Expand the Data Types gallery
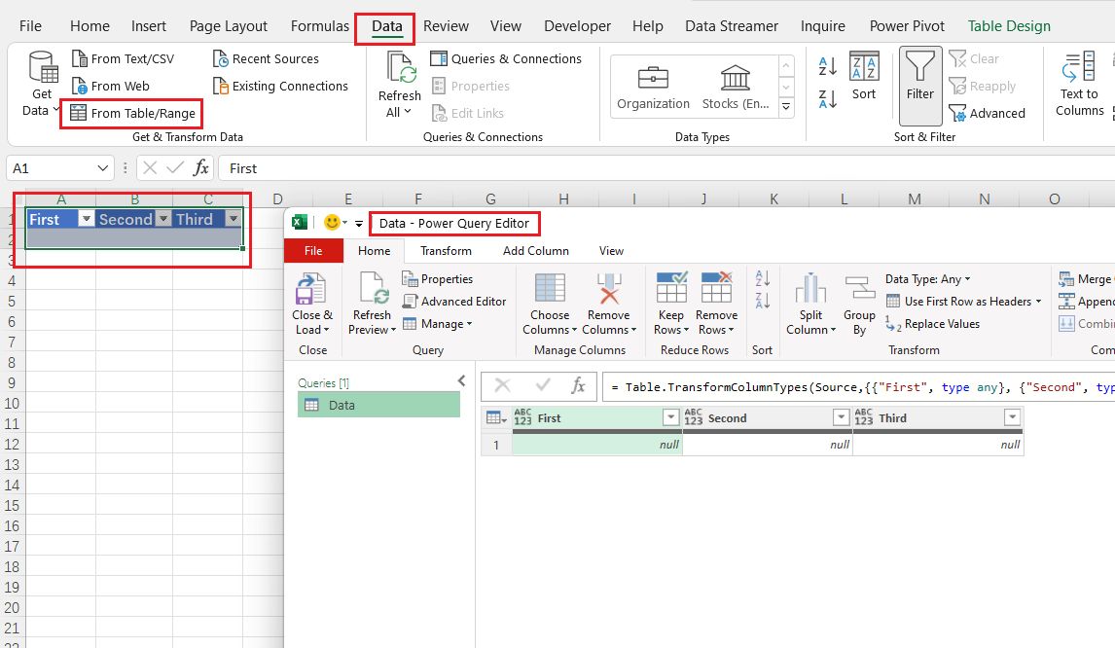Image resolution: width=1115 pixels, height=648 pixels. pos(786,107)
